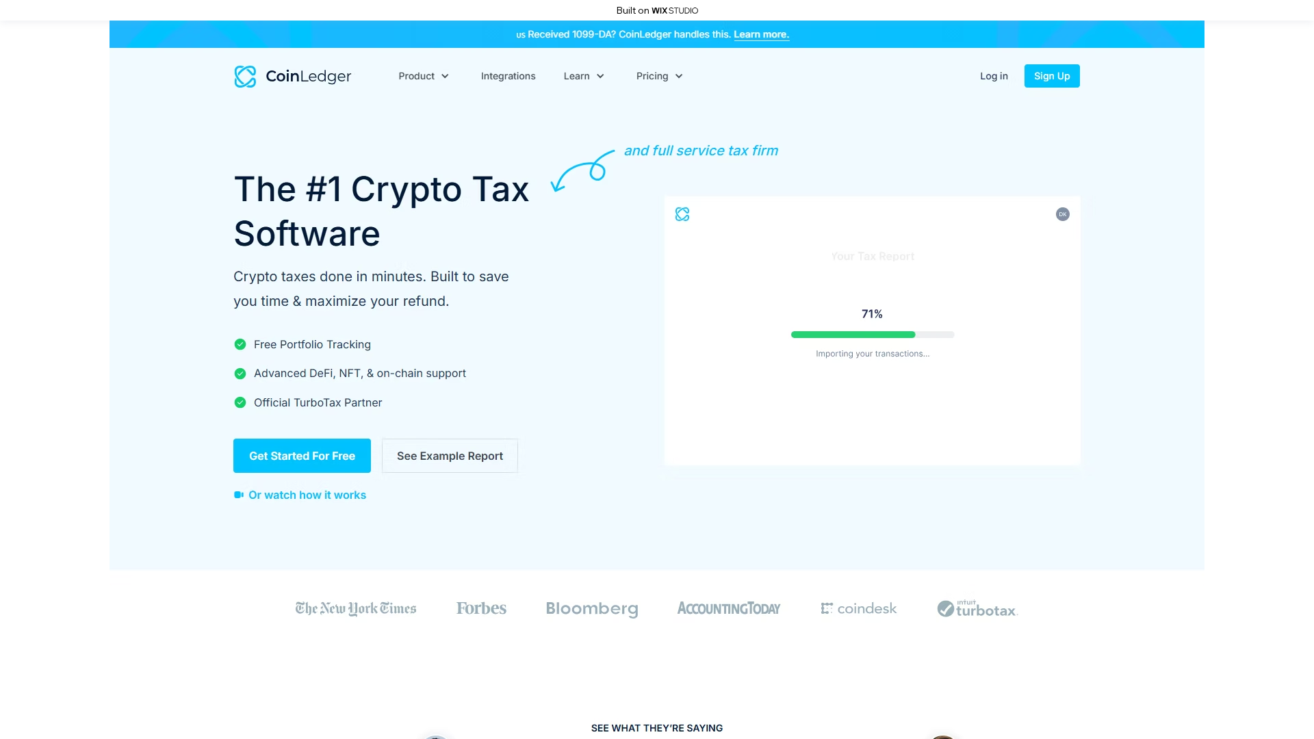The width and height of the screenshot is (1314, 739).
Task: Click the green check beside Free Portfolio Tracking
Action: pyautogui.click(x=240, y=344)
